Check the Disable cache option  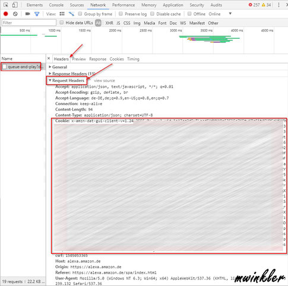pyautogui.click(x=152, y=14)
